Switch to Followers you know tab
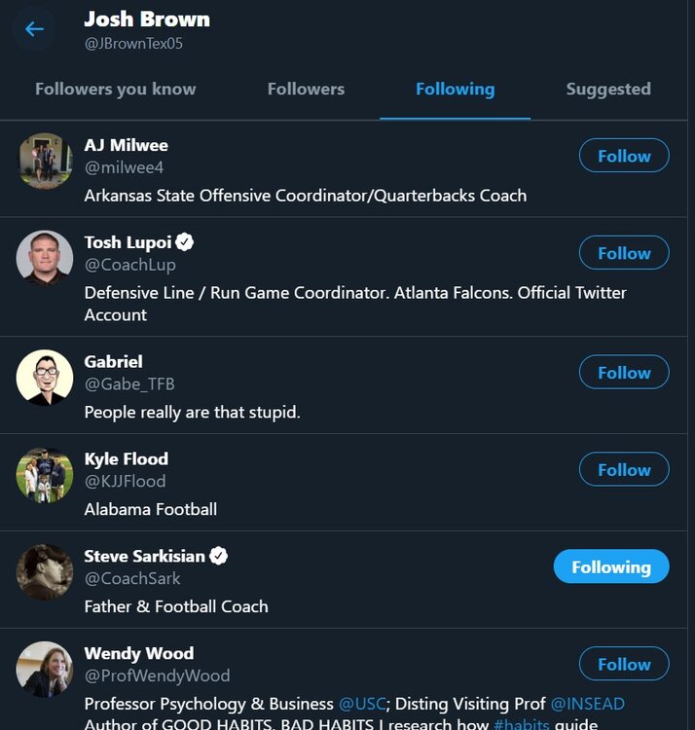The height and width of the screenshot is (730, 695). tap(116, 89)
